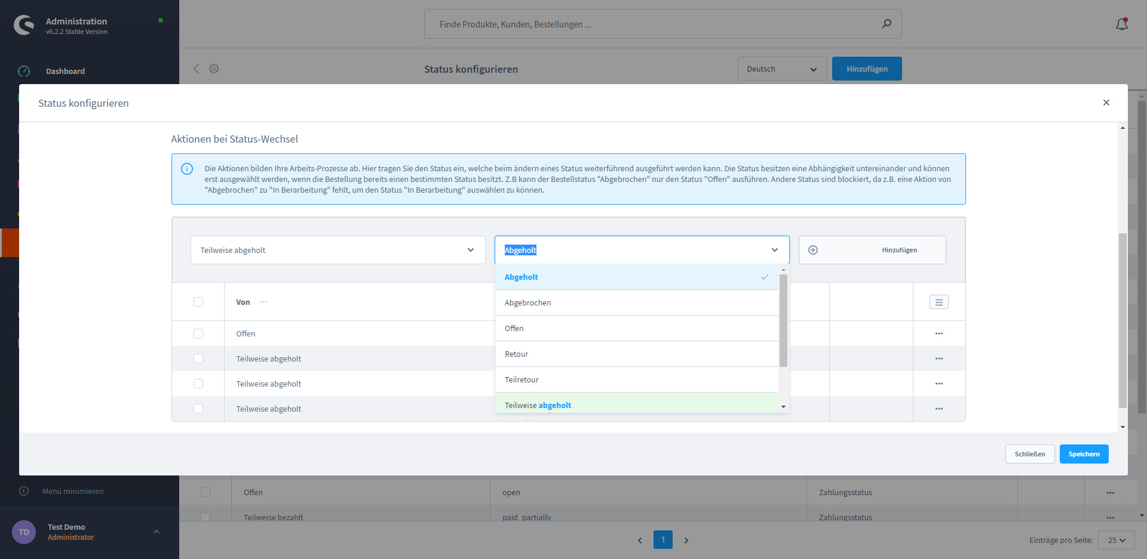Check the last Teilweise abgeholt row checkbox
Viewport: 1147px width, 559px height.
coord(198,409)
